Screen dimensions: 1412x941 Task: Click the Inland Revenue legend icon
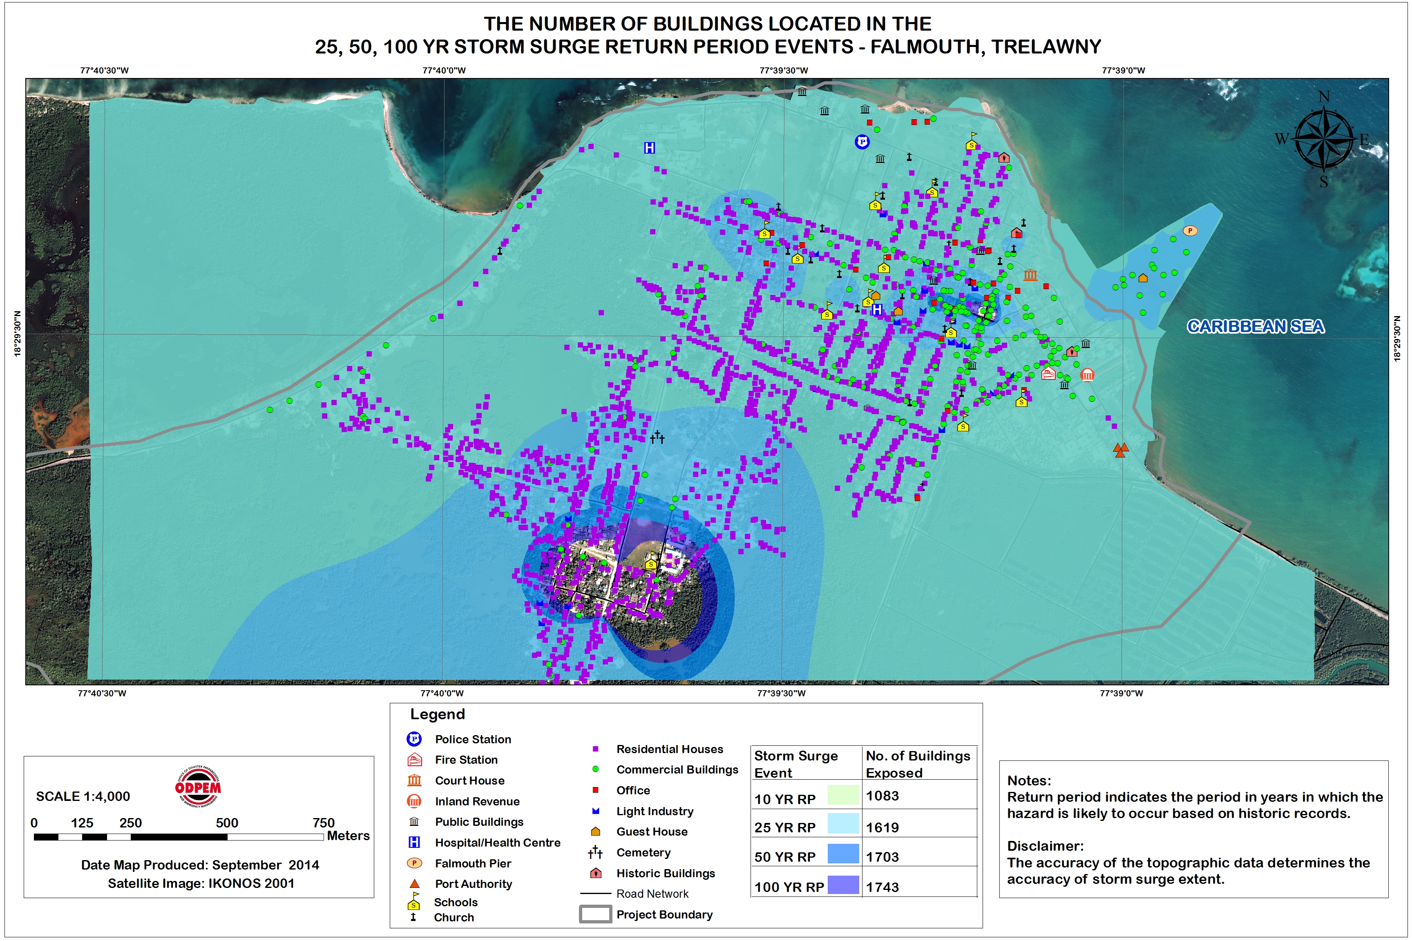414,801
